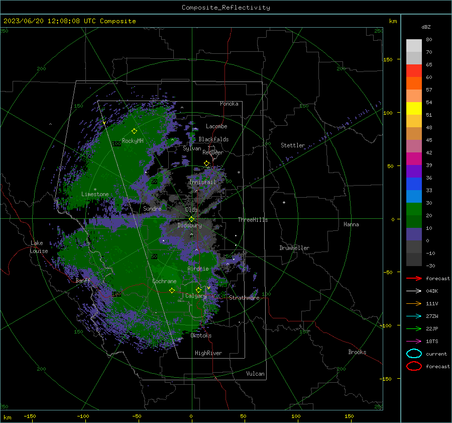Click the RockyMH label on the map
452x423 pixels.
coord(133,141)
